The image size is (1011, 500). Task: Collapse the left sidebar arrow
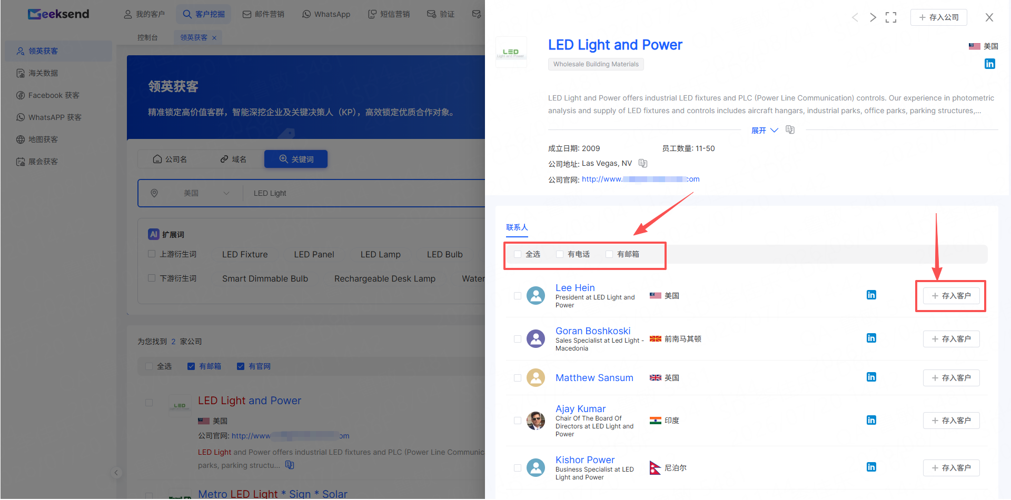coord(116,473)
